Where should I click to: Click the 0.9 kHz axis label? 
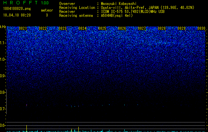coord(3,76)
